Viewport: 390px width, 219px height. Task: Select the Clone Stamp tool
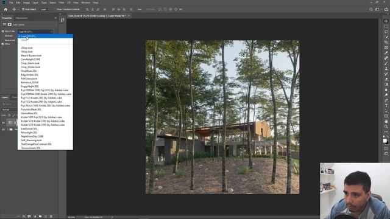pos(386,69)
